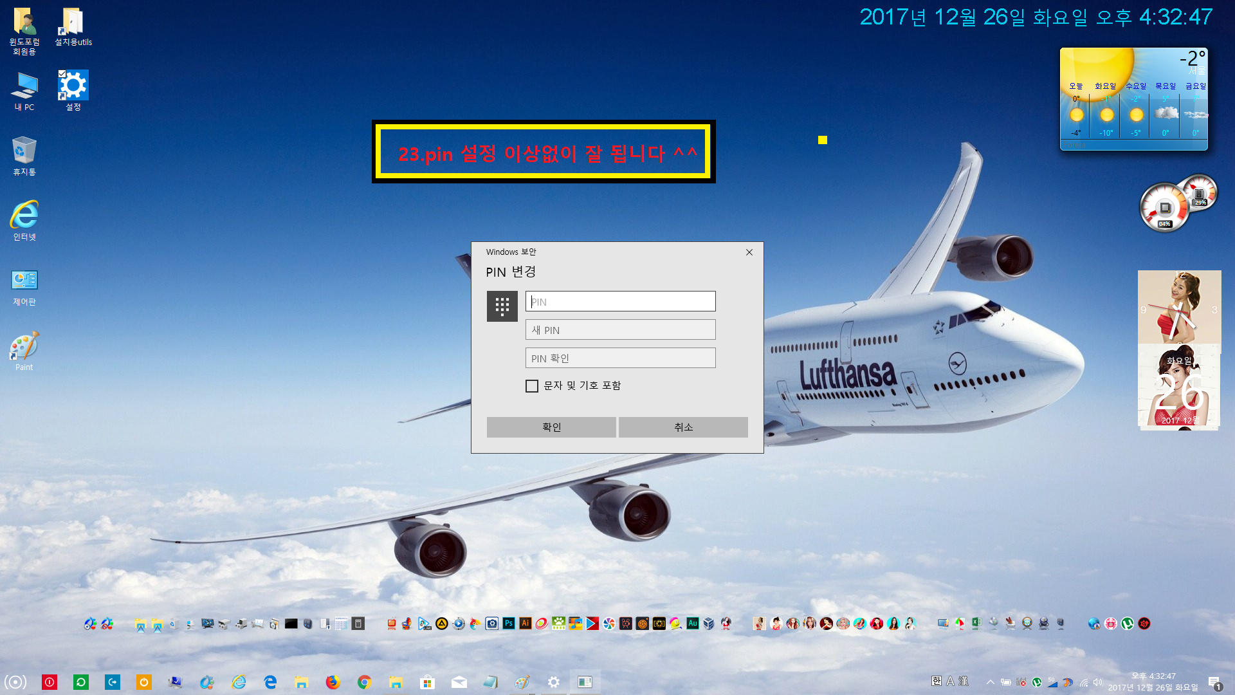
Task: Open Internet Explorer on the taskbar
Action: click(239, 682)
